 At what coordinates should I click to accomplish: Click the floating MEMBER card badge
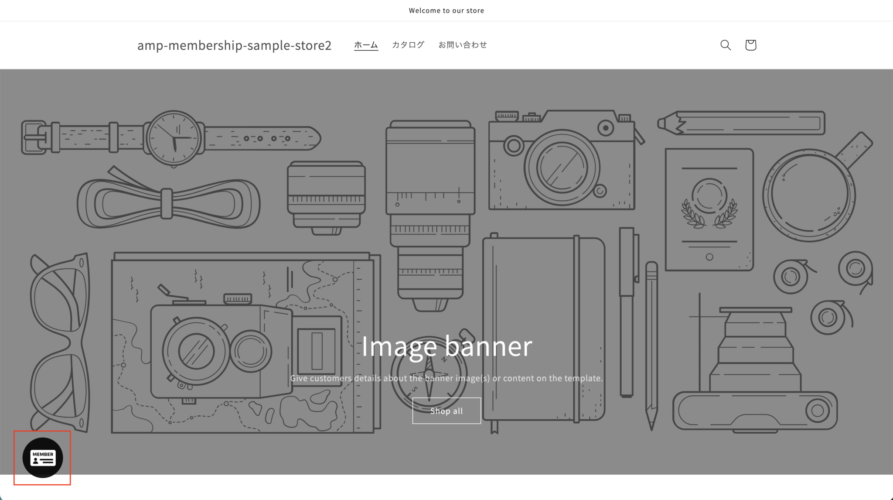[43, 458]
